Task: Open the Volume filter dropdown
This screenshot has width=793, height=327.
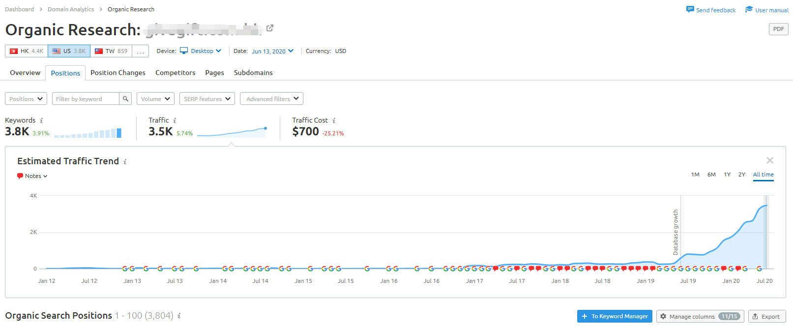Action: pyautogui.click(x=155, y=99)
